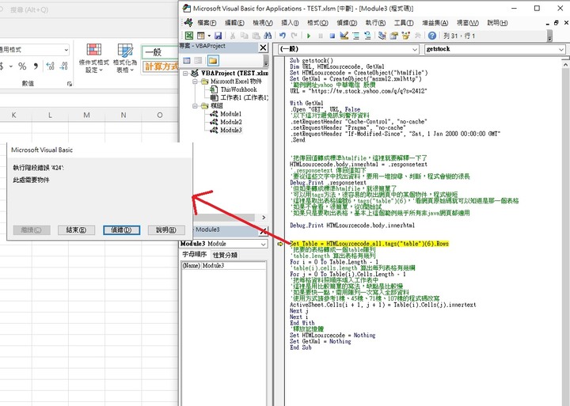
Task: Toggle Folders icon in the Project panel
Action: point(213,60)
